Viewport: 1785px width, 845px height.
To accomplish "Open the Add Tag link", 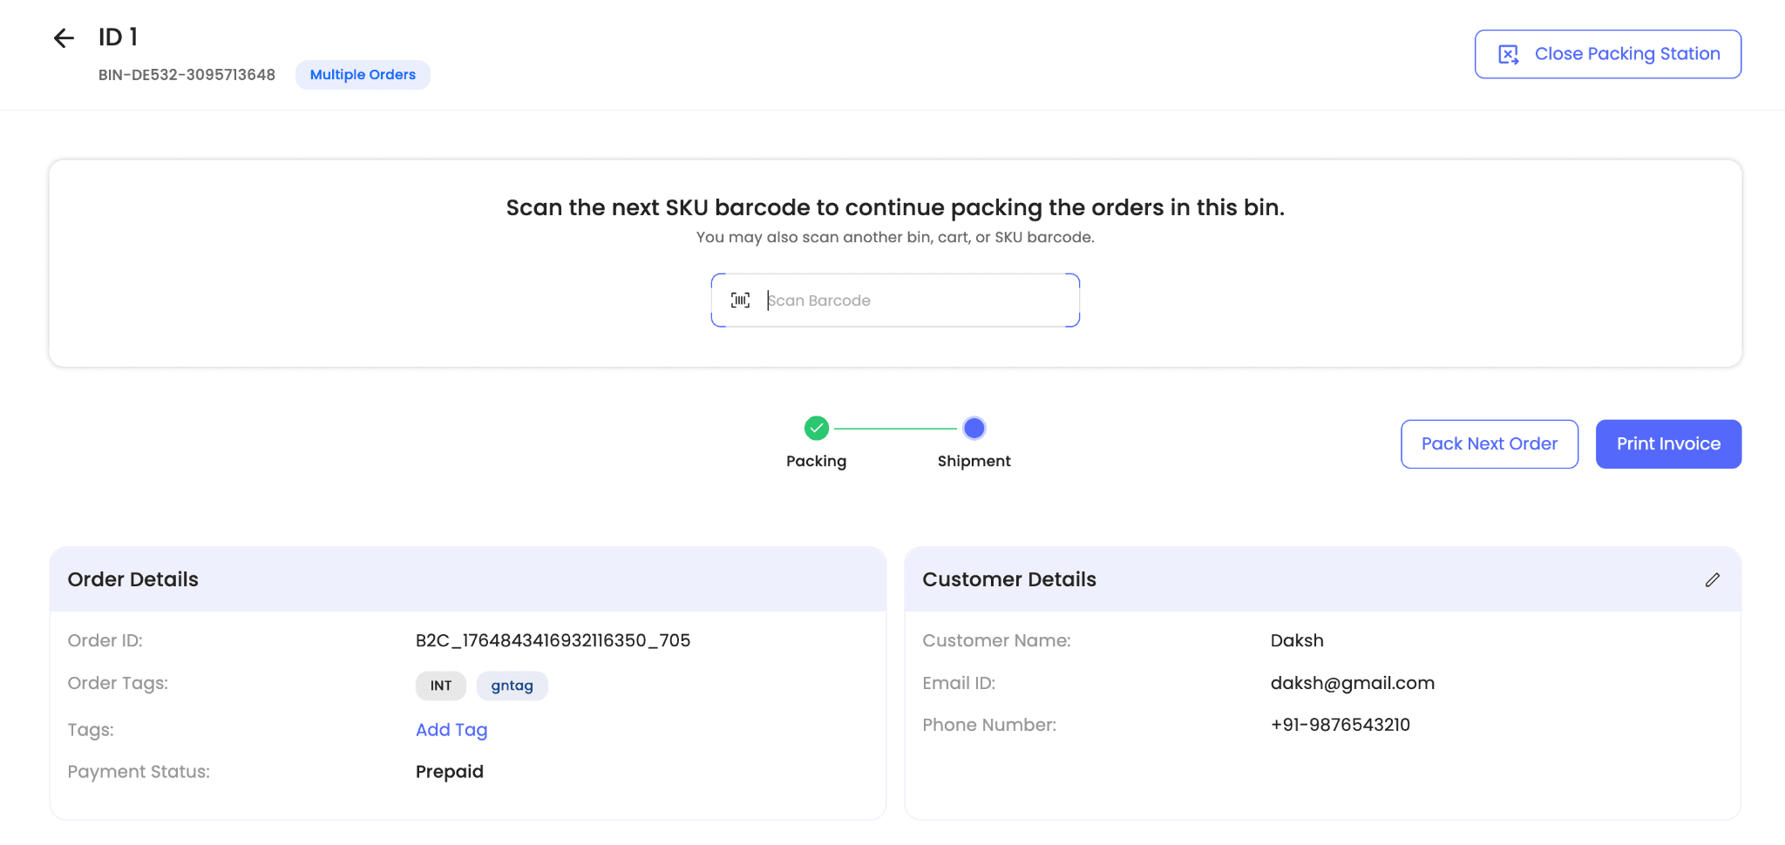I will 451,730.
